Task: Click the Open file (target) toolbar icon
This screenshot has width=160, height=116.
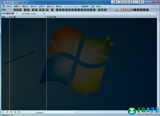Action: pyautogui.click(x=15, y=10)
